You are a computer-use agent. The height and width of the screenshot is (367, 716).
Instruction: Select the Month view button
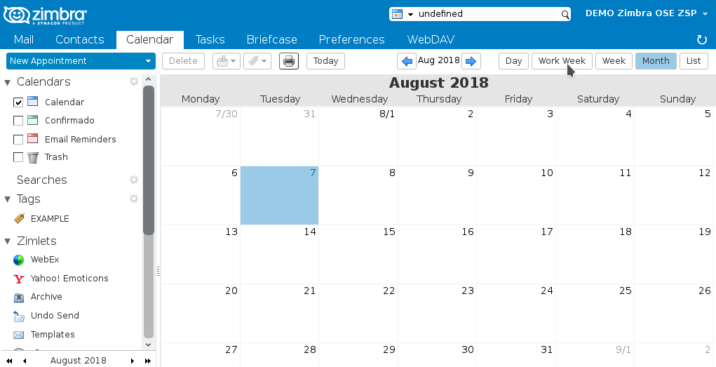coord(656,61)
